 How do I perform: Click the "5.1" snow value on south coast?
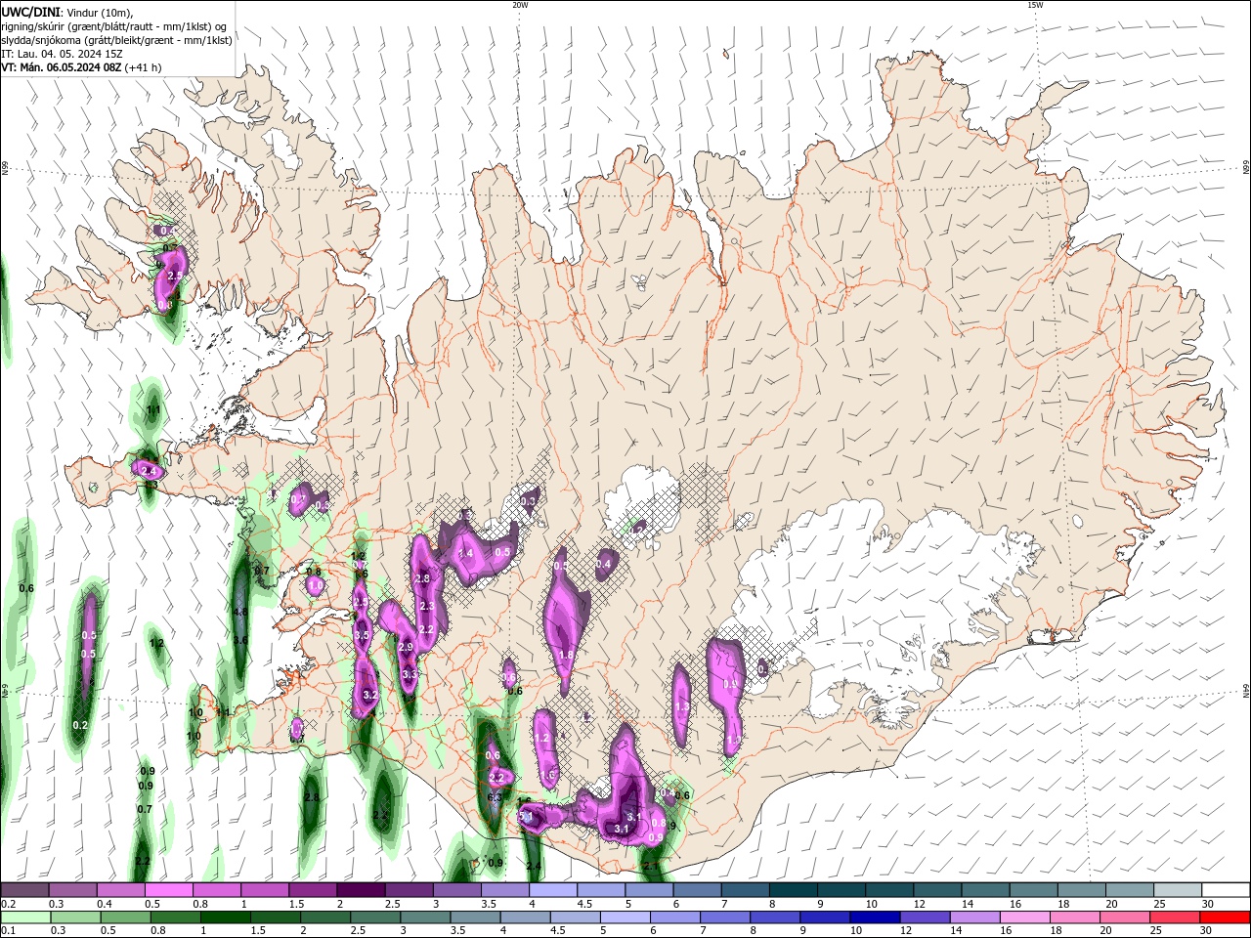click(525, 816)
